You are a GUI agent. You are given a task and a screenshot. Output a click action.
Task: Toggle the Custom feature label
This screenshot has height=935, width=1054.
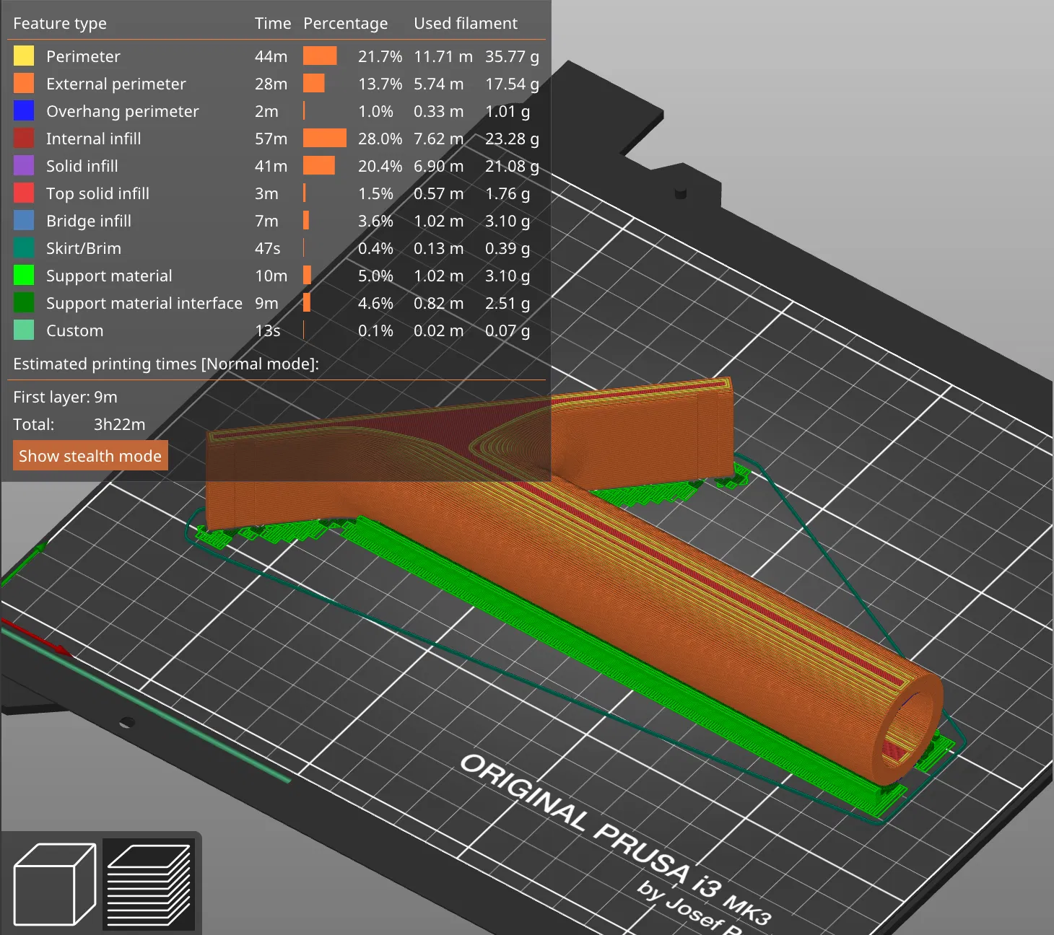75,330
